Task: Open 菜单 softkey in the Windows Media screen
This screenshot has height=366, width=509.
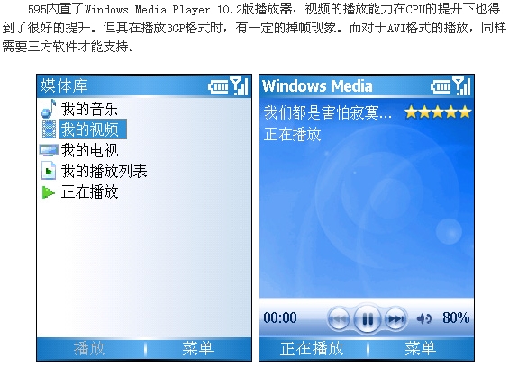Action: coord(421,349)
